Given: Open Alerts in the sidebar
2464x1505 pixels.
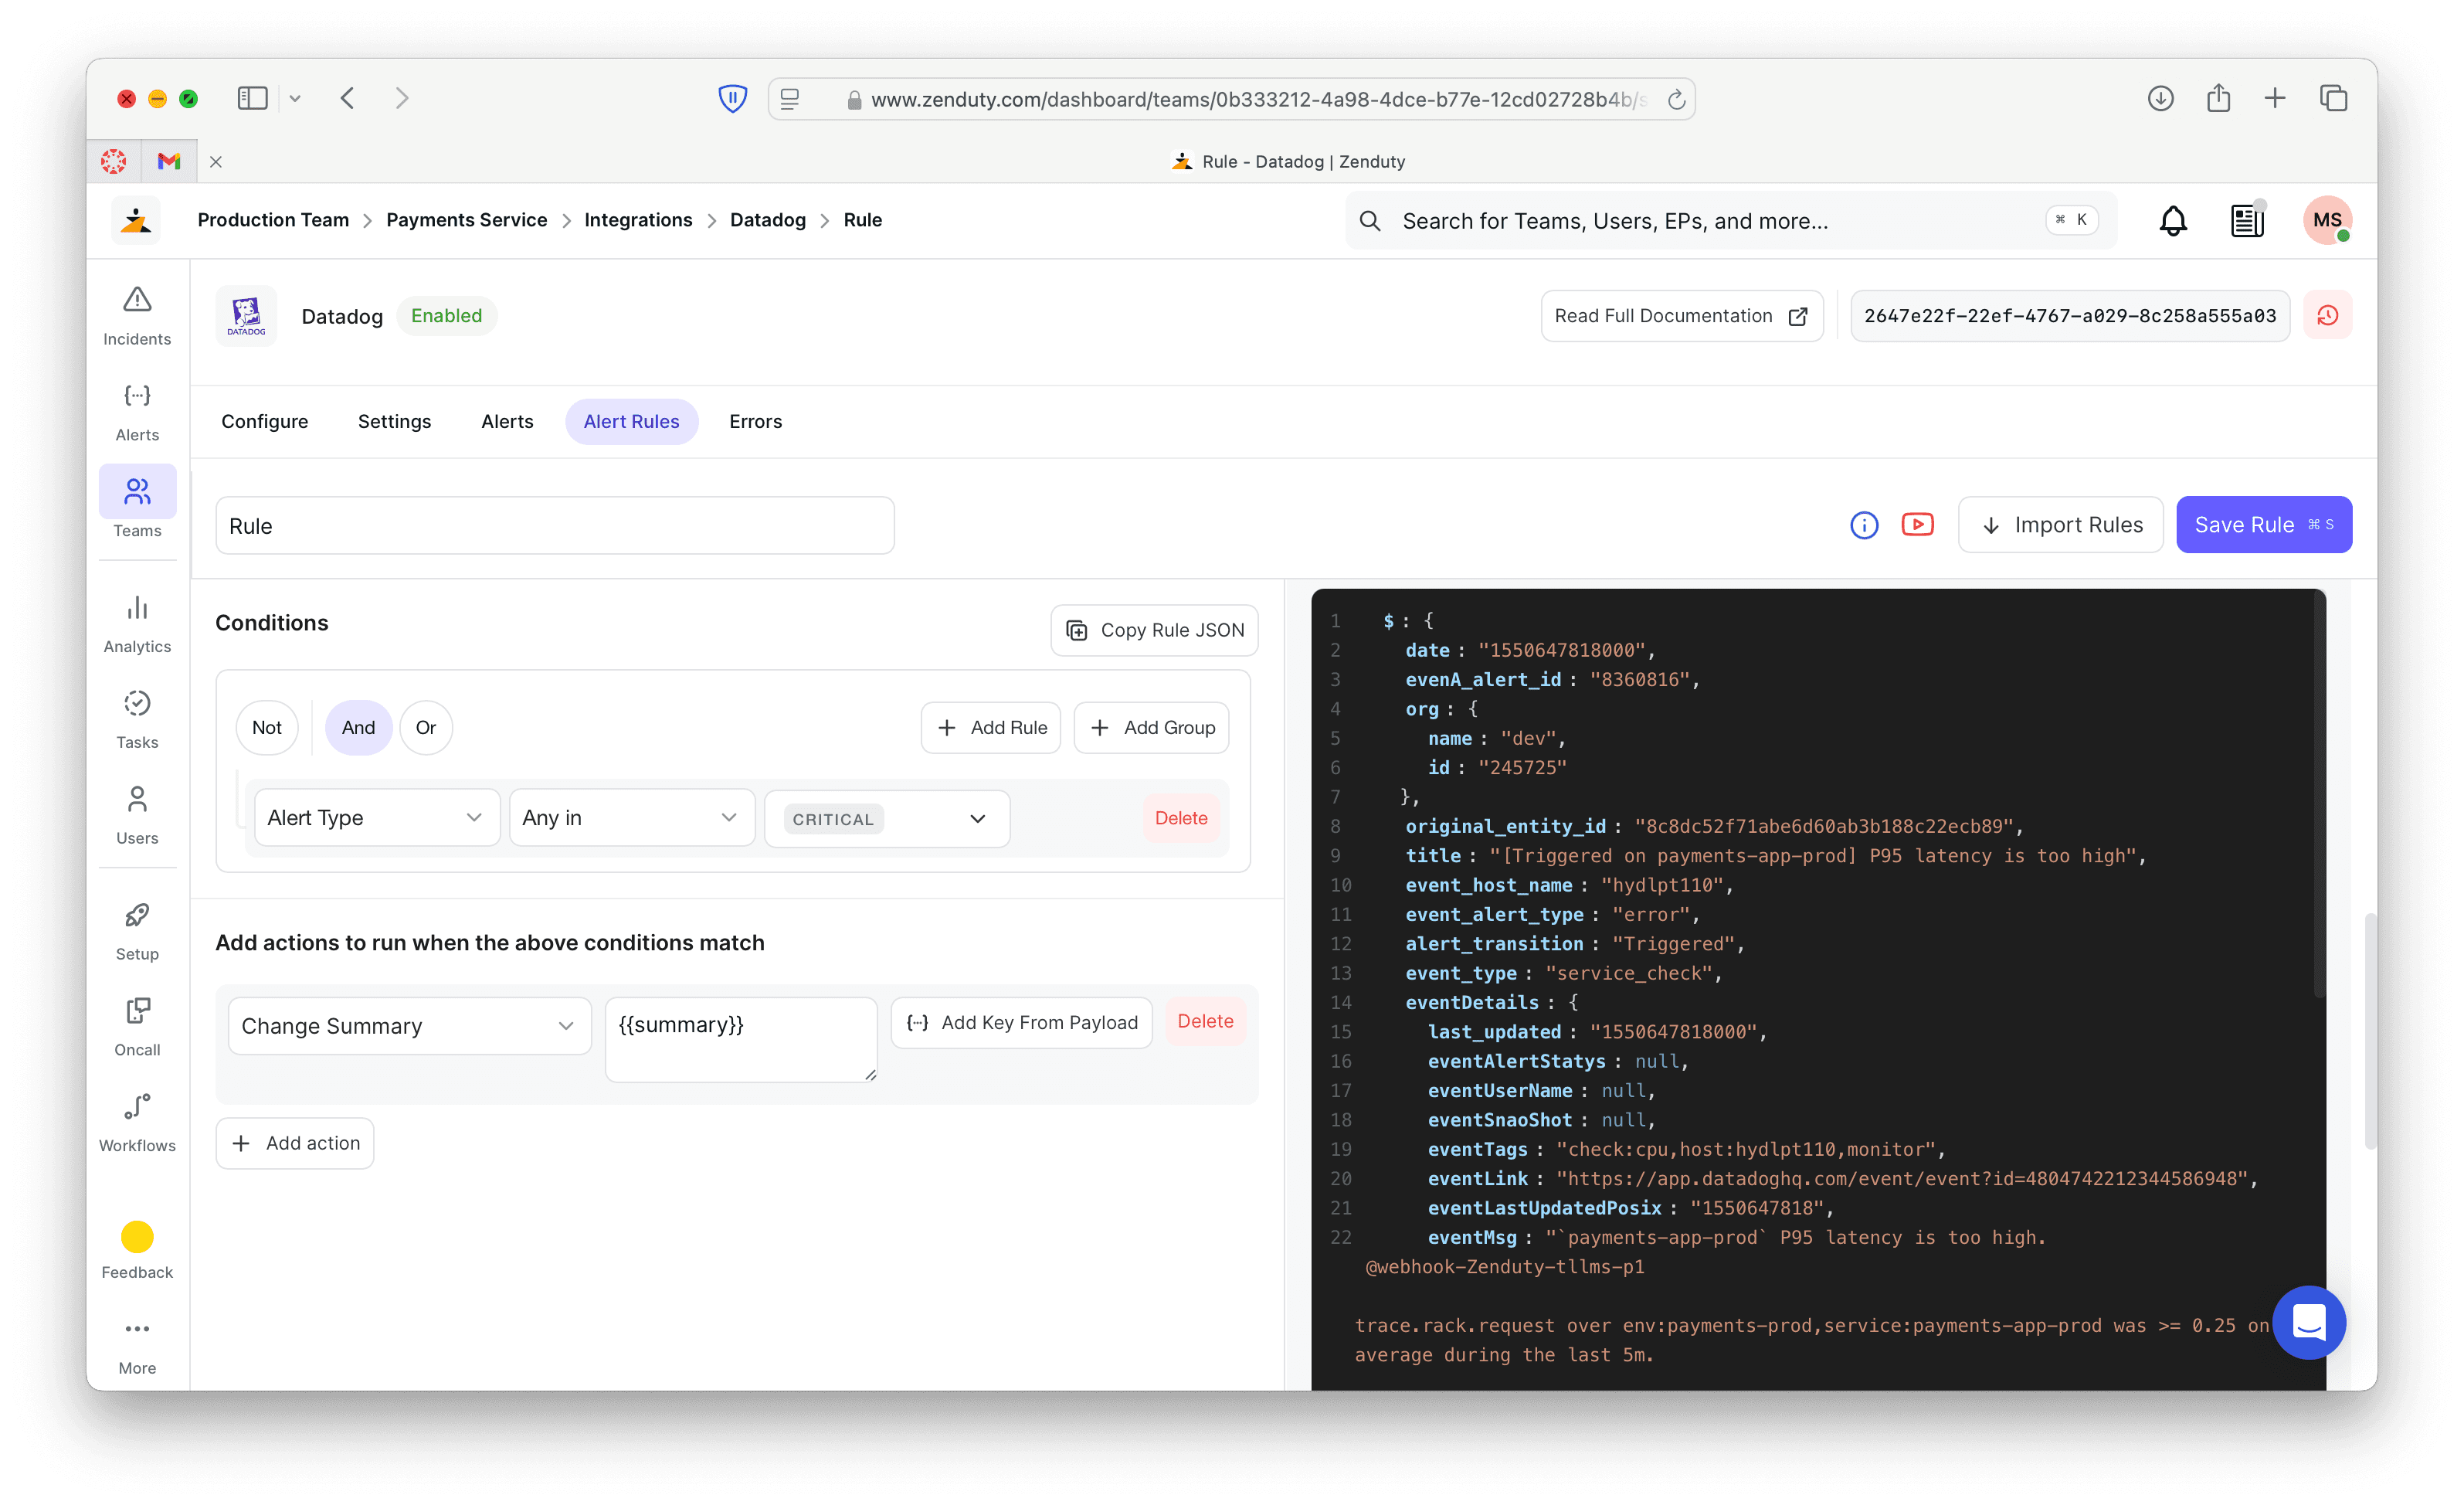Looking at the screenshot, I should [137, 413].
